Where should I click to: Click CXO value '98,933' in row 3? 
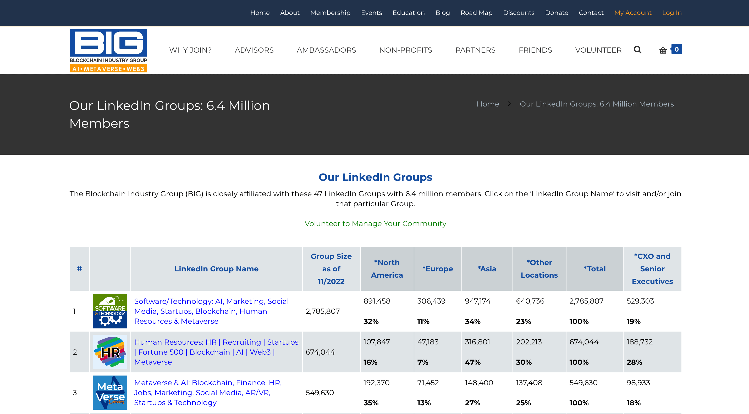click(638, 383)
